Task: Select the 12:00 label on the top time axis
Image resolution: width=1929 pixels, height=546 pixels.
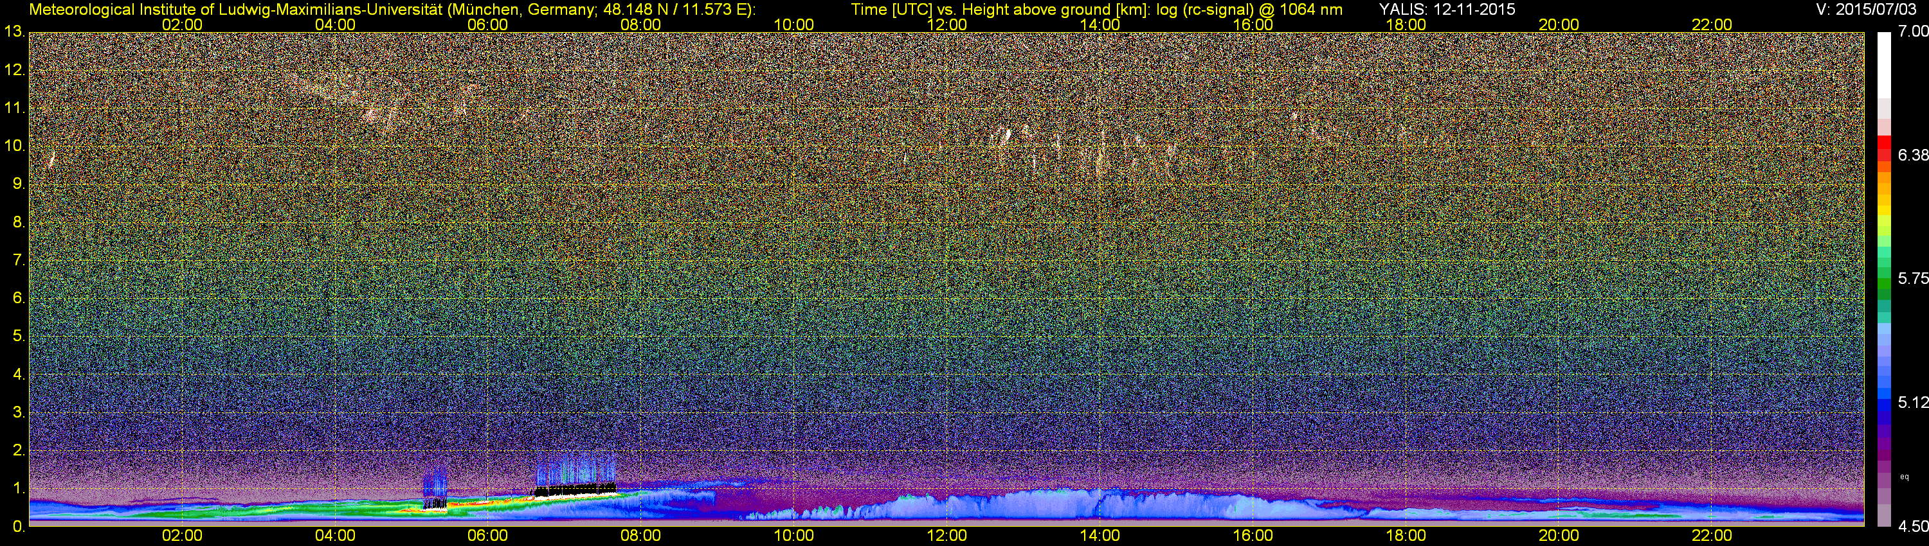Action: pos(946,24)
